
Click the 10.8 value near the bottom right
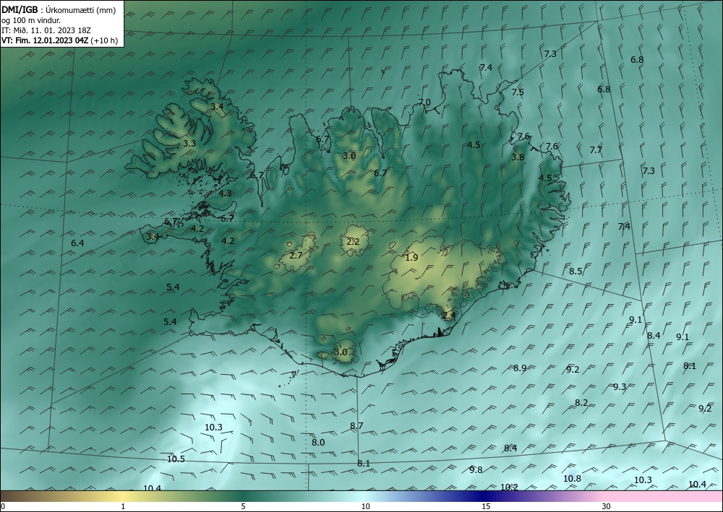(x=572, y=478)
